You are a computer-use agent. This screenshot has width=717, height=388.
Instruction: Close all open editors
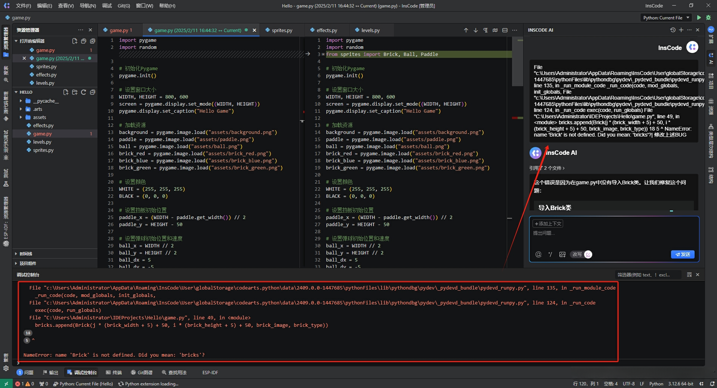(93, 41)
